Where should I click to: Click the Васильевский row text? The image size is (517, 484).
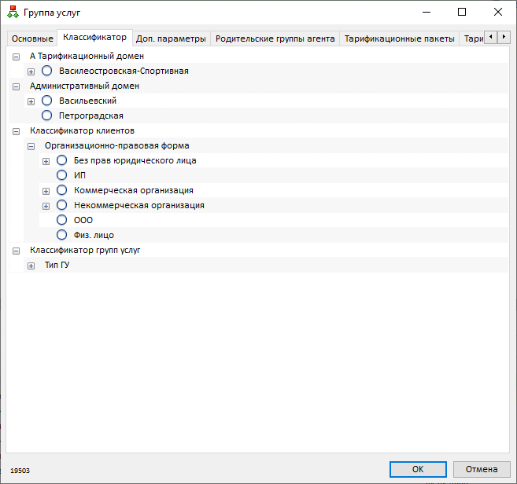[x=87, y=101]
